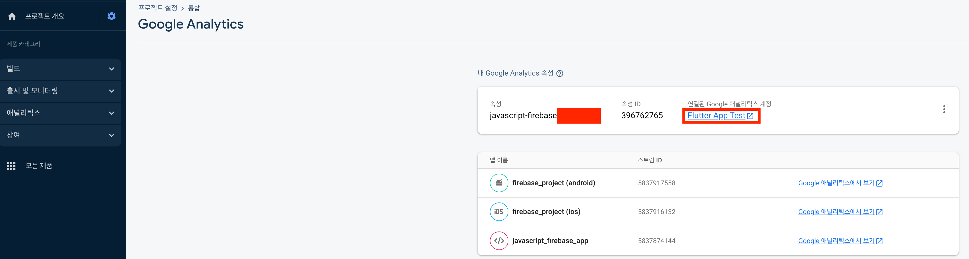The image size is (969, 259).
Task: Click the Google Analytics page title
Action: tap(191, 24)
